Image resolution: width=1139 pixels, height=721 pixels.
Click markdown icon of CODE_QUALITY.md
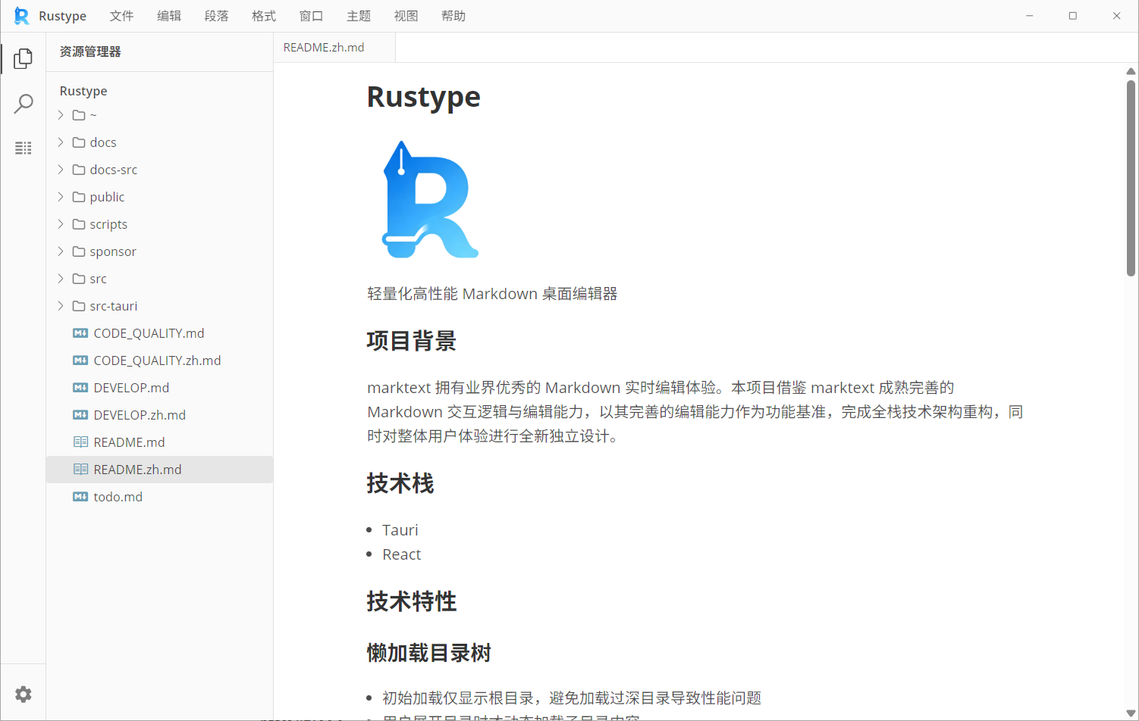tap(80, 333)
